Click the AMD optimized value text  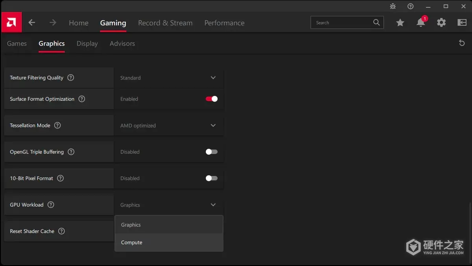[x=138, y=126]
